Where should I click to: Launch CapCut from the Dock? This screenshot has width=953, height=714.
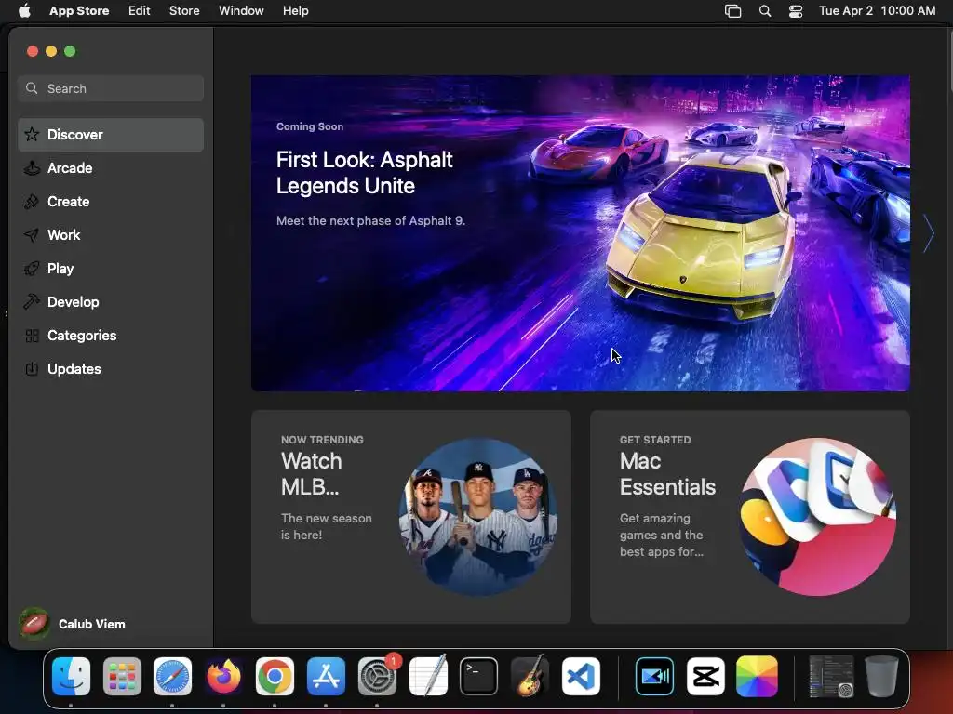coord(705,677)
